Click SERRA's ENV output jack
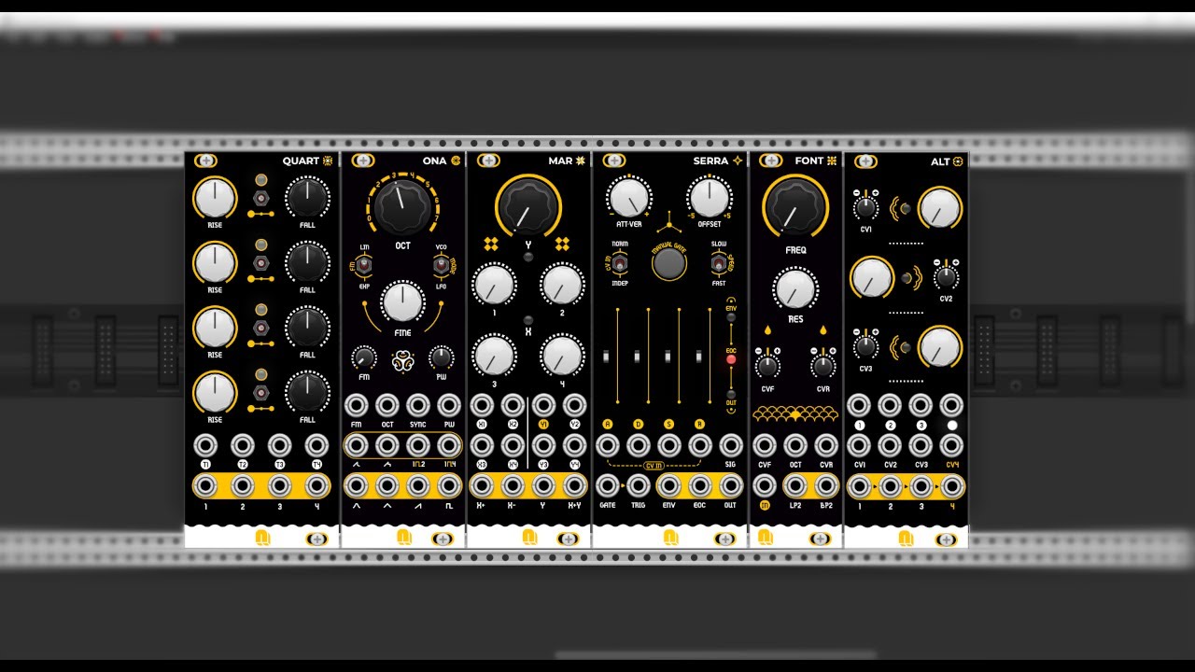 (x=668, y=485)
